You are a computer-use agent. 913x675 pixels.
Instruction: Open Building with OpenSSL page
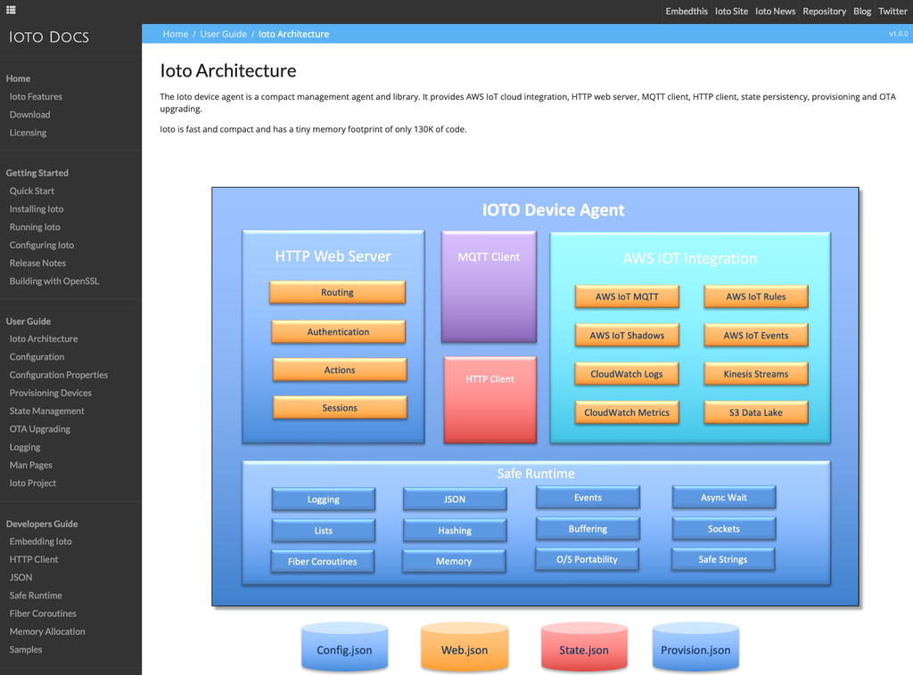click(x=54, y=281)
